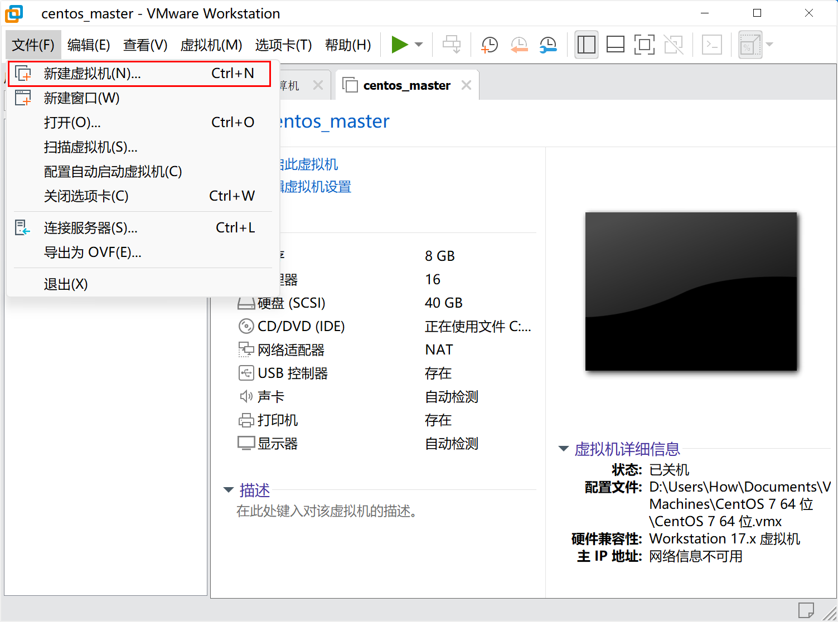Click the compatibility value Workstation 17.x 虚拟机

click(725, 539)
